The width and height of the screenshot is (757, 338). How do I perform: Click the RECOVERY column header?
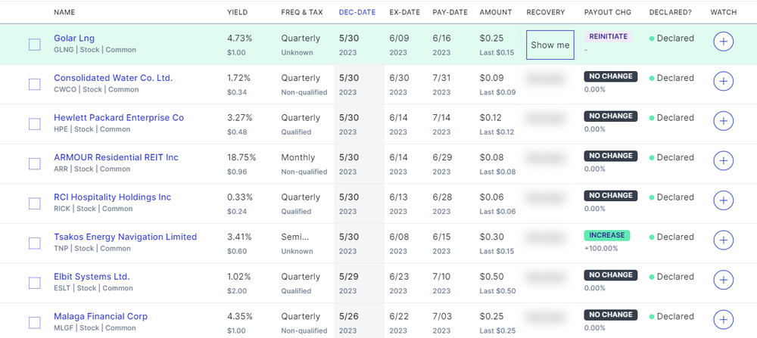coord(546,13)
